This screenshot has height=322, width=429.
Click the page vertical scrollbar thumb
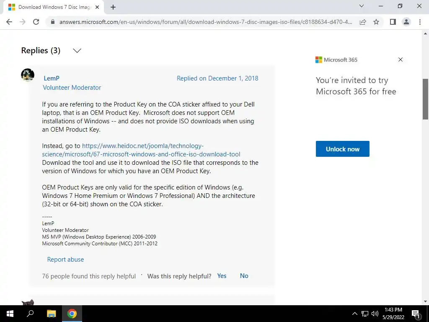(x=425, y=99)
